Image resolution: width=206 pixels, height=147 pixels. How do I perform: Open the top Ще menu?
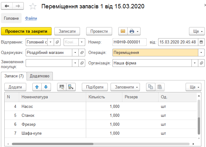(197, 31)
